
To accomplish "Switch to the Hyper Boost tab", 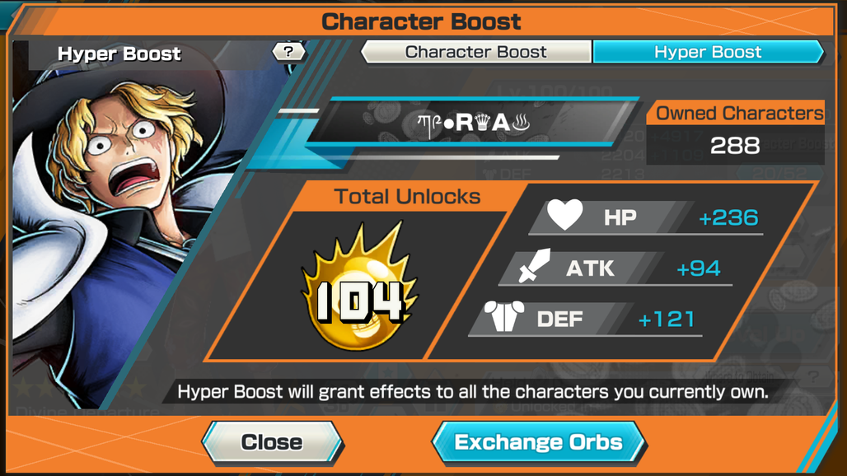I will point(709,52).
